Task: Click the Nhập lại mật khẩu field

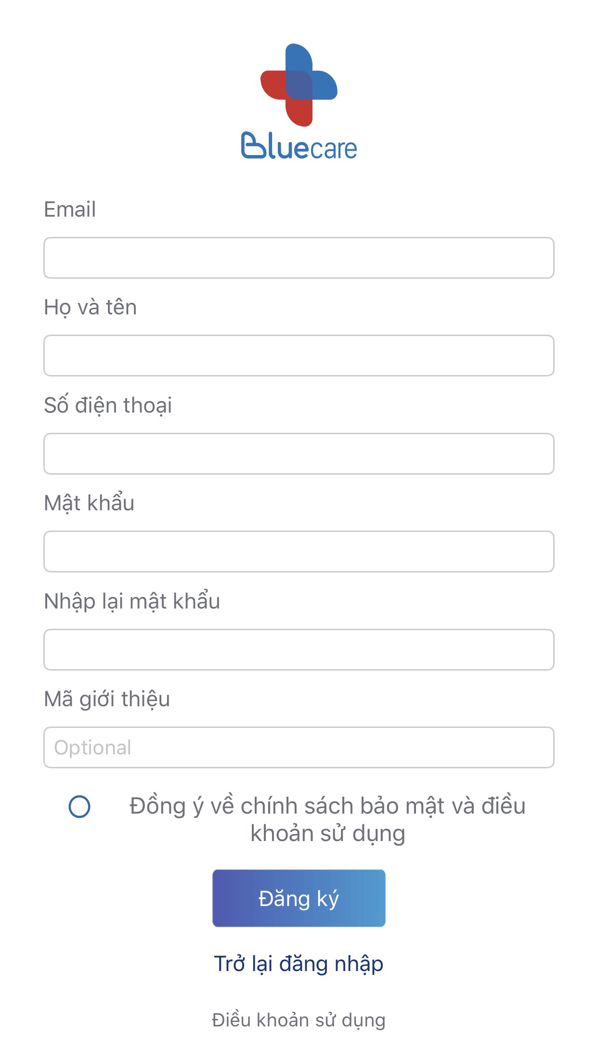Action: click(299, 649)
